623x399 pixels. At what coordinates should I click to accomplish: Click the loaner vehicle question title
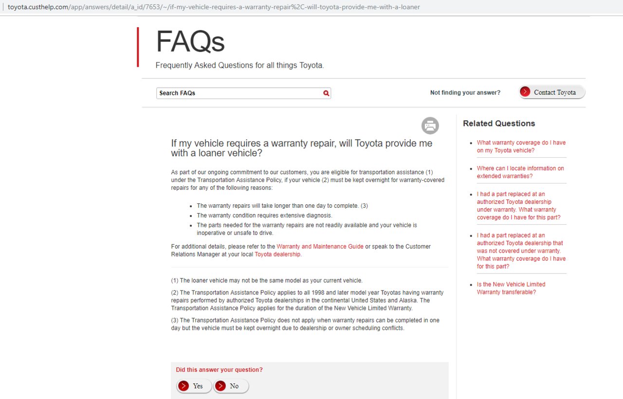coord(302,148)
